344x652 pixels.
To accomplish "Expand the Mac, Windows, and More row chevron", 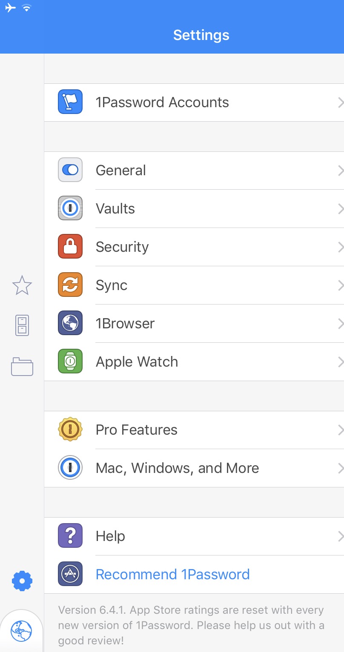I will click(x=340, y=468).
